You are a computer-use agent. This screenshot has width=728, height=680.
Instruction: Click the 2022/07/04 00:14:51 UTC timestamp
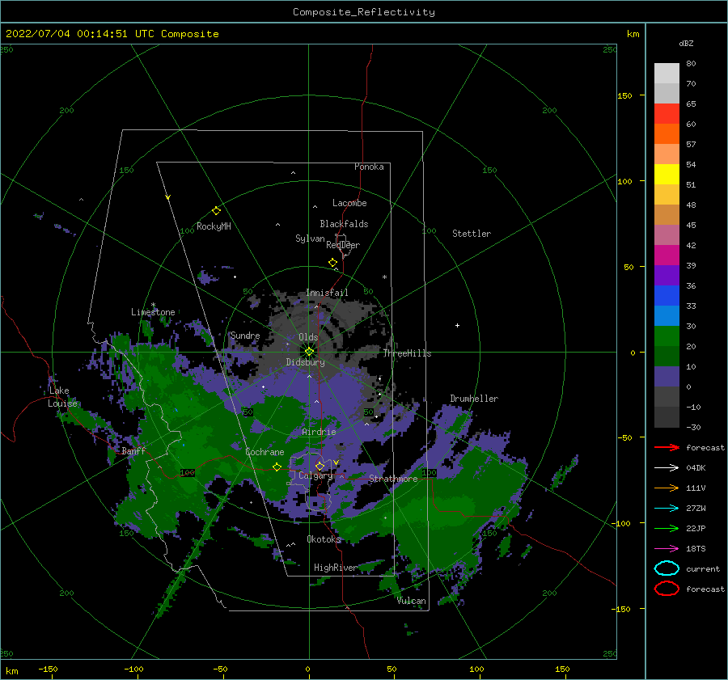point(70,33)
